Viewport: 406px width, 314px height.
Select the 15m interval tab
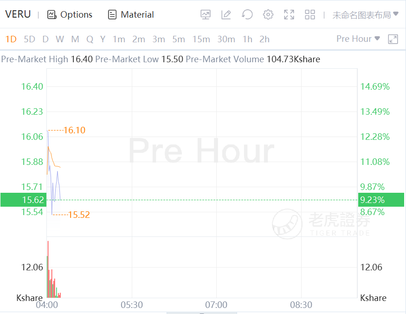point(201,39)
